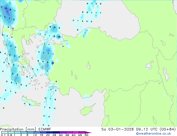Click the legend swatch between 20 and 25
The image size is (177, 136).
pos(50,132)
